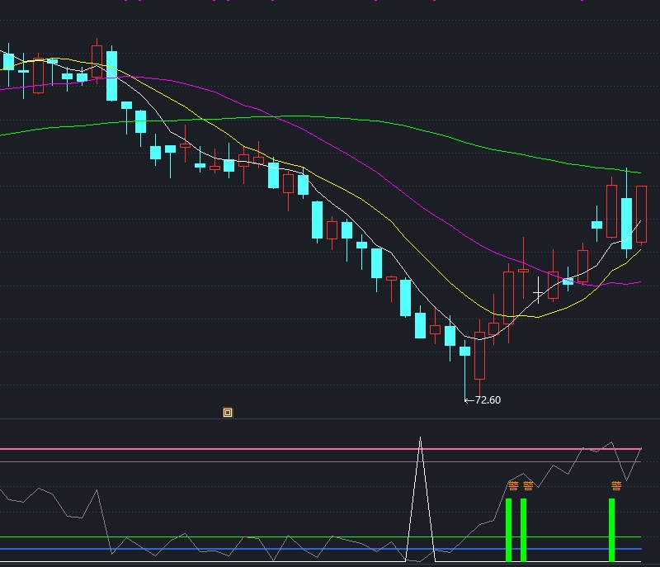
Task: Click the orange square icon below the chart
Action: (228, 413)
